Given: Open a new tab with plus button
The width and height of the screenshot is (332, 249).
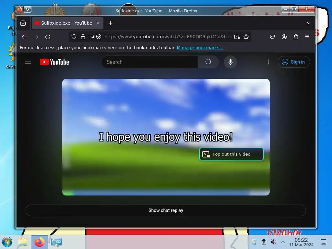Looking at the screenshot, I should point(110,23).
